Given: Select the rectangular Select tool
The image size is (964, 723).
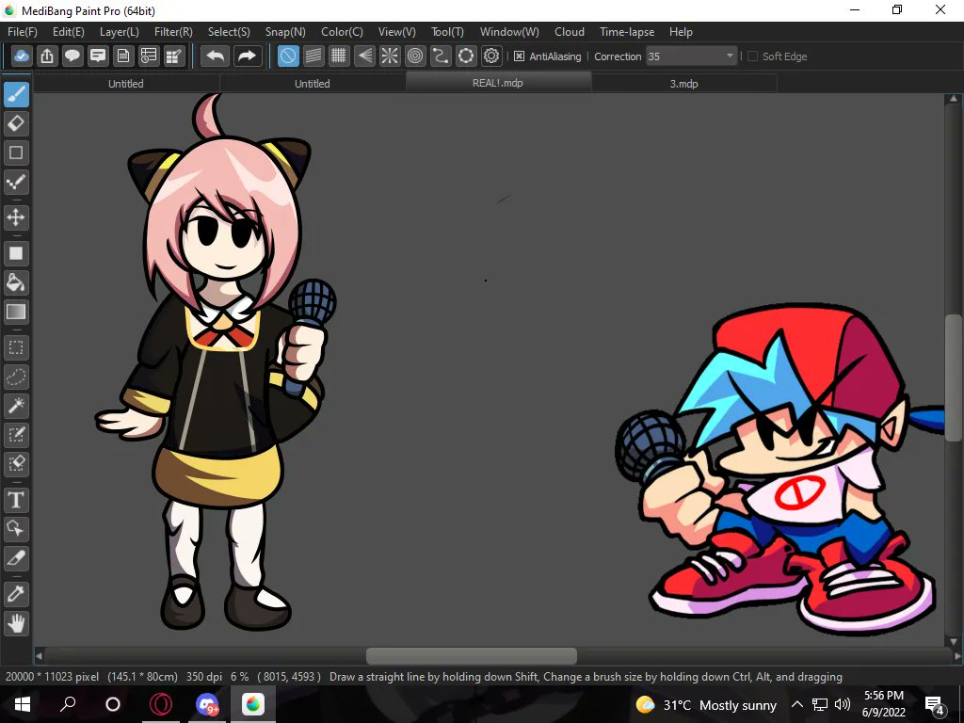Looking at the screenshot, I should click(x=16, y=348).
